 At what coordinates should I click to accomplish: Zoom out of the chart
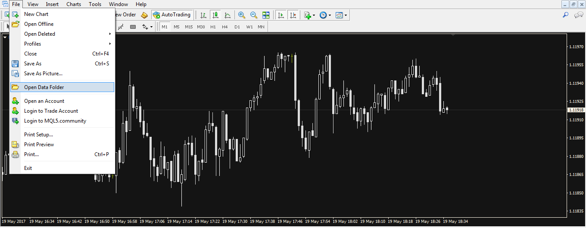254,15
